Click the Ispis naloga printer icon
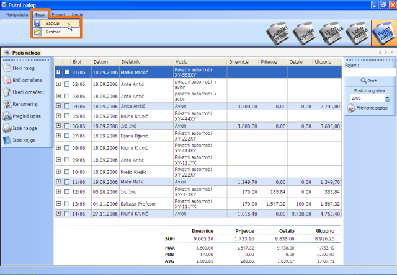This screenshot has height=275, width=397. [x=7, y=128]
